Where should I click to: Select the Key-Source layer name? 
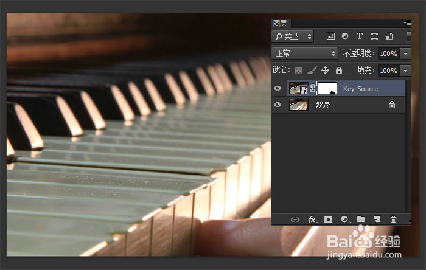click(x=360, y=89)
